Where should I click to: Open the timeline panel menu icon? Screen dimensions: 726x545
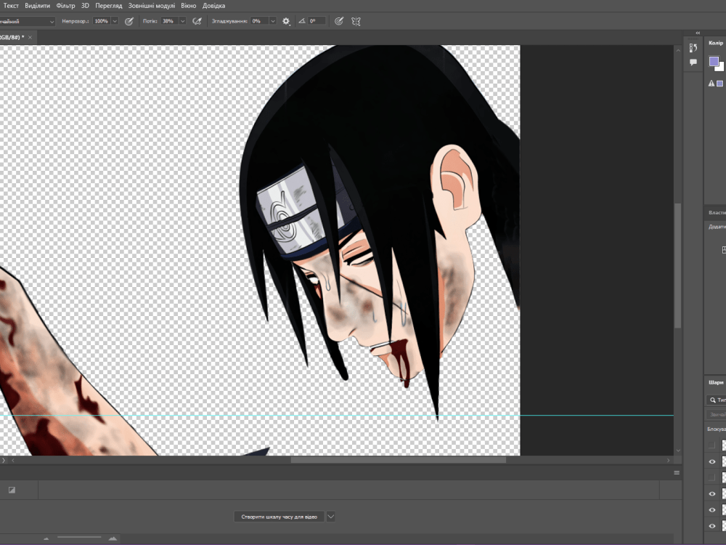coord(677,473)
